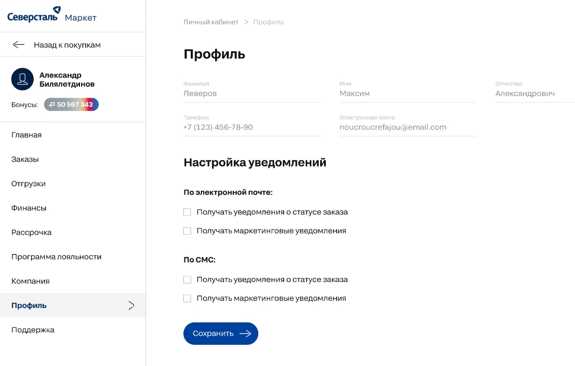The image size is (575, 366).
Task: Click the Личный кабинет breadcrumb link
Action: (211, 22)
